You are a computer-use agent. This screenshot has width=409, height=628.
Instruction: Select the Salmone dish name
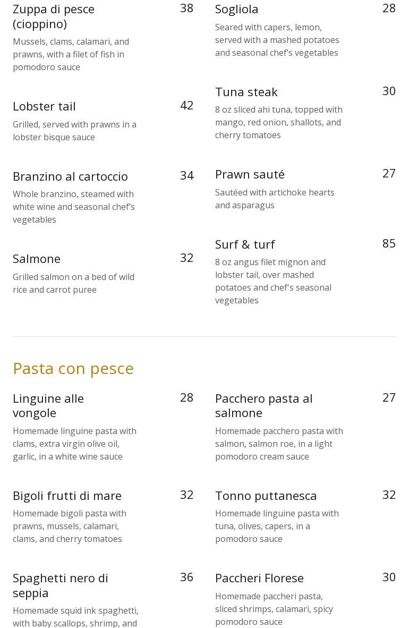[37, 259]
